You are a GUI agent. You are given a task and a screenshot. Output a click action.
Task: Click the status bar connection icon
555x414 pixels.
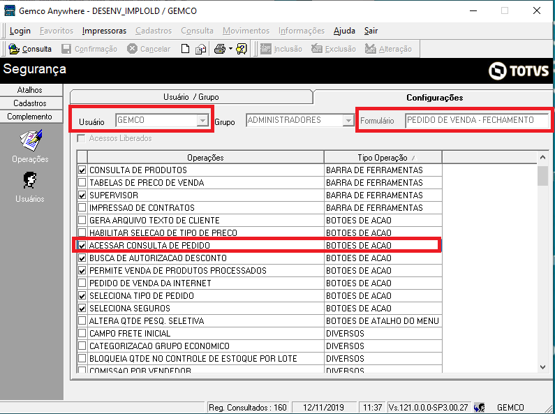pos(479,408)
